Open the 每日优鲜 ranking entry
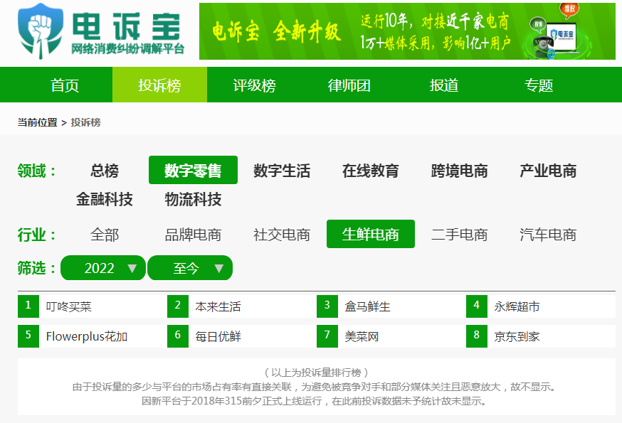The height and width of the screenshot is (423, 622). [x=218, y=336]
